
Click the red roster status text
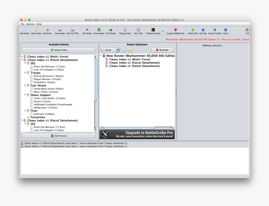coord(207,40)
